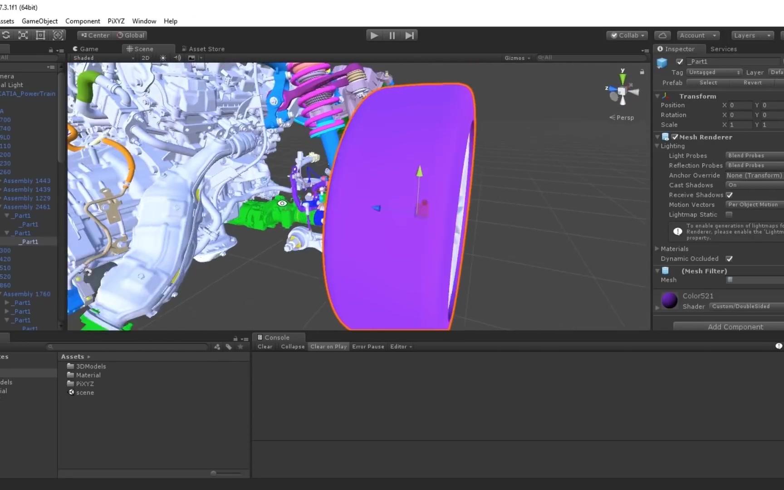Select the scene asset in the Assets folder
The height and width of the screenshot is (490, 784).
click(85, 392)
